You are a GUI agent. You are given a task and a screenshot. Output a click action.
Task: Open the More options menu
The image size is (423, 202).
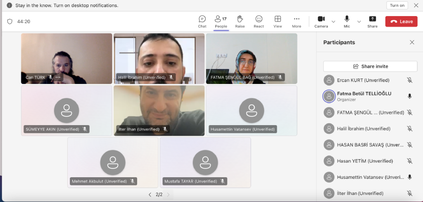[x=297, y=21]
